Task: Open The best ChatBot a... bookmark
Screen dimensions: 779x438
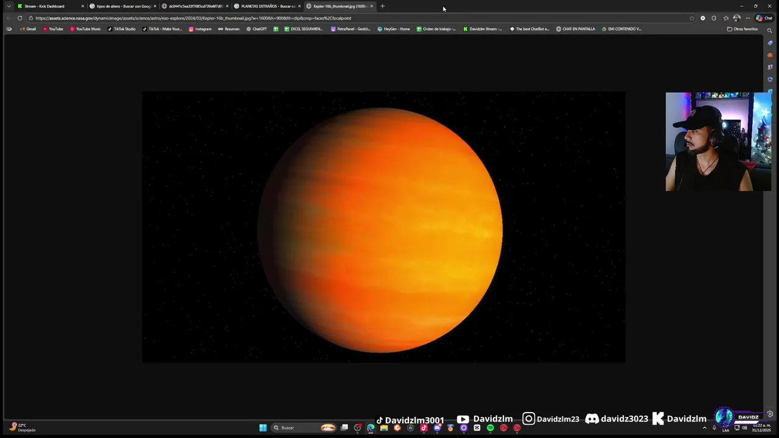Action: tap(529, 29)
